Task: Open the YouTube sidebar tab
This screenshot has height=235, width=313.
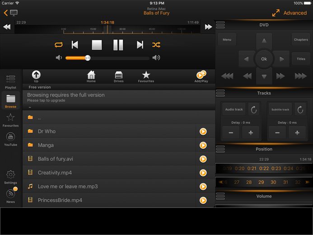Action: pos(10,139)
